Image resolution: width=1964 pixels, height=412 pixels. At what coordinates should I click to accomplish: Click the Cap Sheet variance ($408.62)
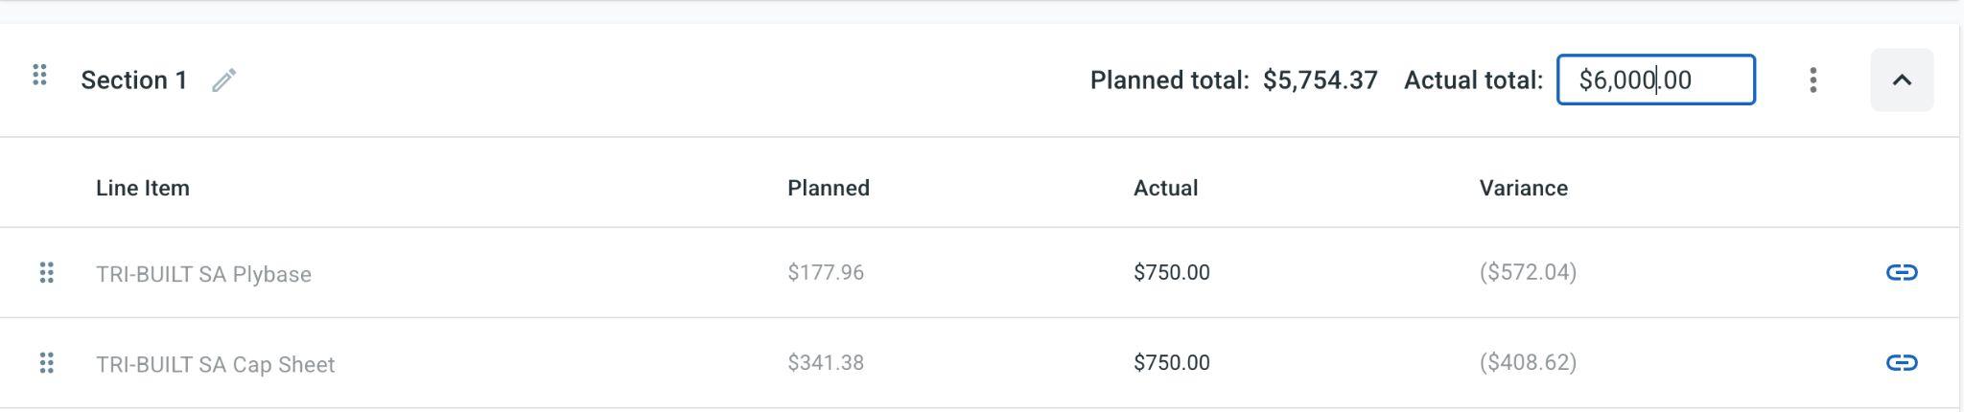1528,363
